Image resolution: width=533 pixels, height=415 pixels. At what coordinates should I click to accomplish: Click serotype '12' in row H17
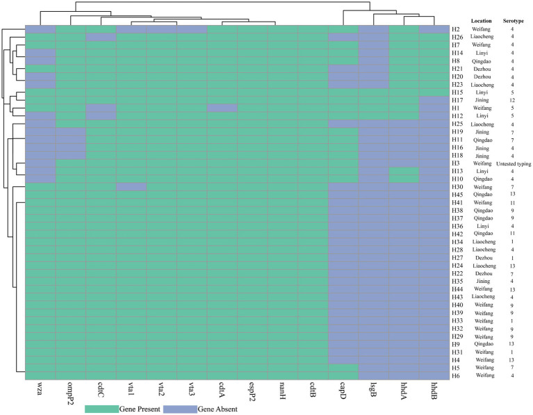(x=512, y=100)
